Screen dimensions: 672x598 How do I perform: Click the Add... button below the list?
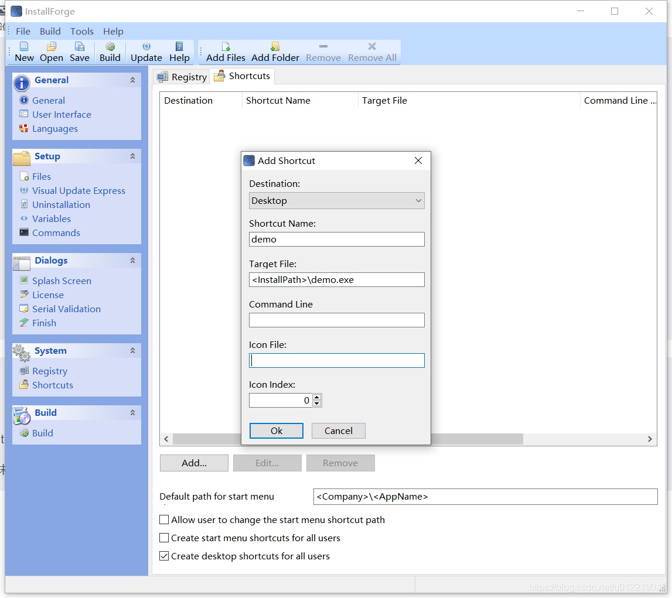[x=194, y=463]
